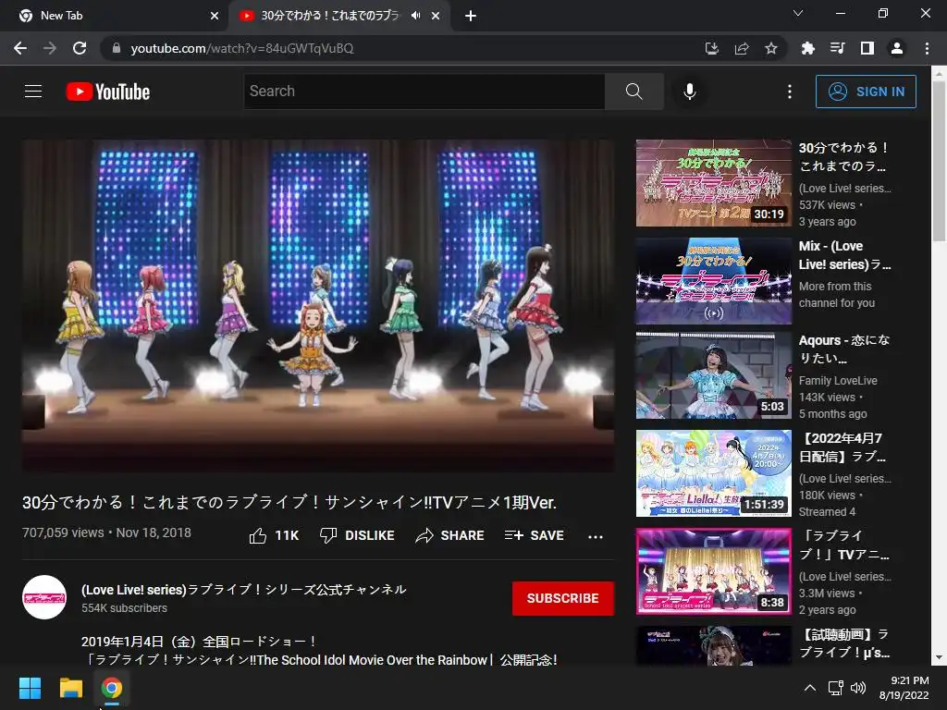Viewport: 947px width, 710px height.
Task: Open the 30:19 recommended video thumbnail
Action: click(x=713, y=183)
